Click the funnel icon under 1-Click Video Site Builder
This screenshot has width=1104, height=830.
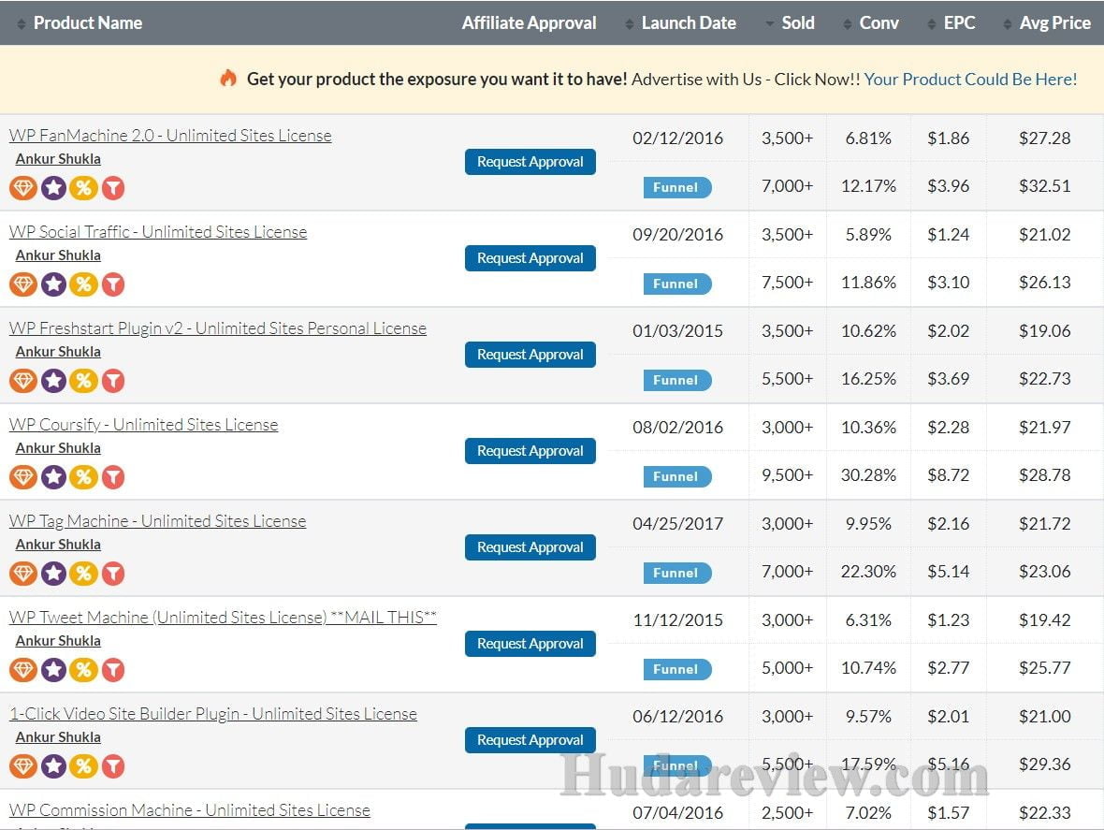pyautogui.click(x=112, y=766)
